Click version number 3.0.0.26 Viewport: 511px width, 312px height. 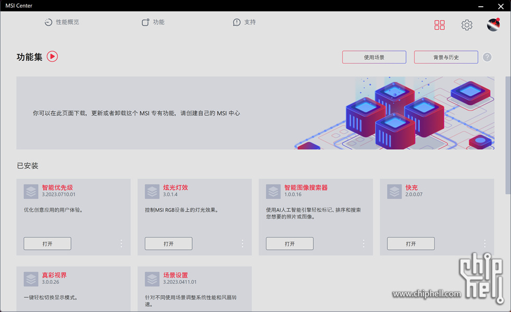[x=51, y=282]
